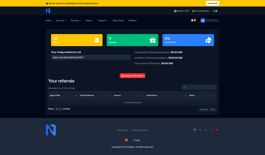This screenshot has width=265, height=155.
Task: Open the WhatsApp social icon
Action: [x=211, y=130]
